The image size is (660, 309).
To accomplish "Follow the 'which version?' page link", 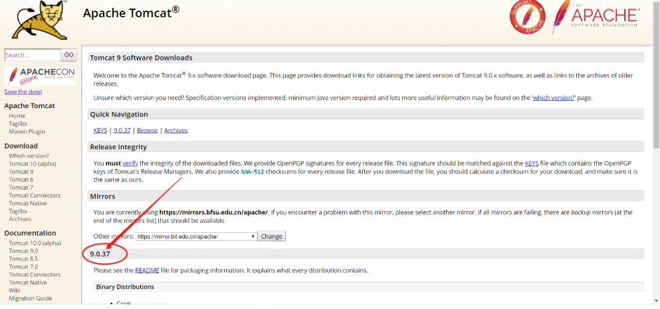I will point(554,98).
